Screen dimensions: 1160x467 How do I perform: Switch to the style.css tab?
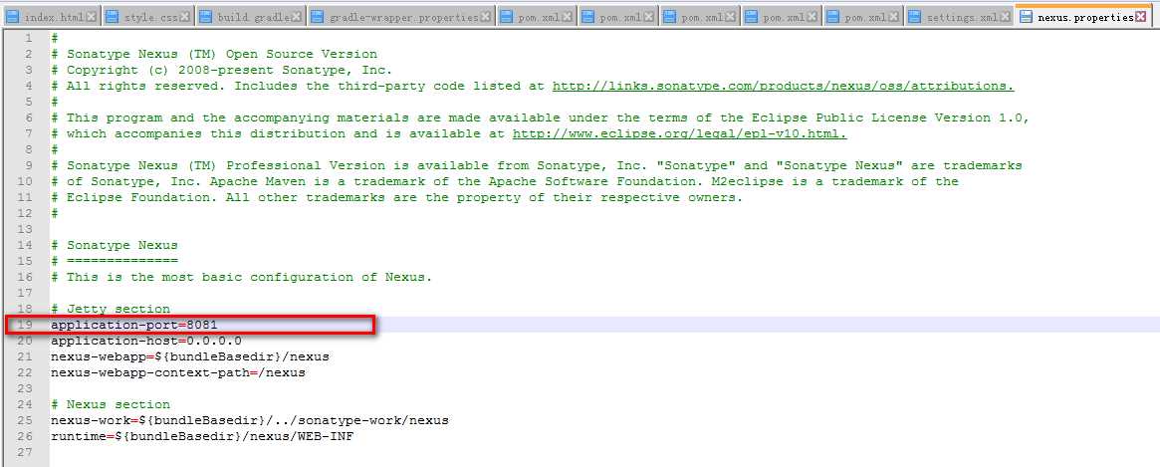pyautogui.click(x=148, y=17)
